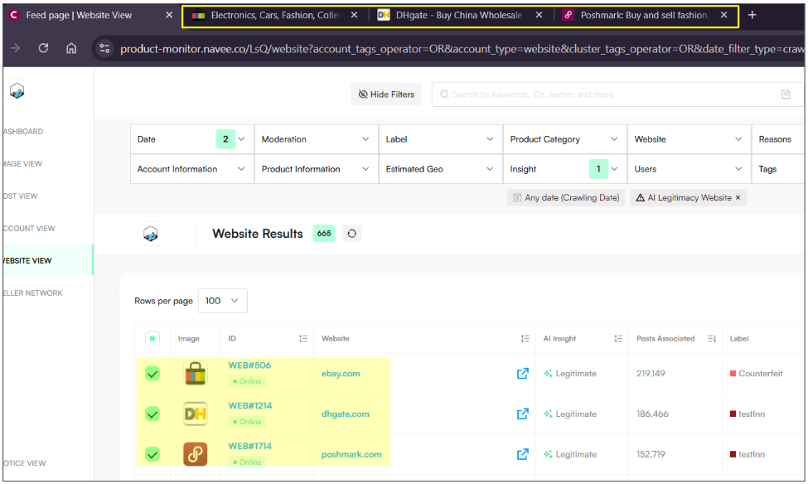Open the poshmark.com website link
Viewport: 808px width, 484px height.
pyautogui.click(x=351, y=454)
